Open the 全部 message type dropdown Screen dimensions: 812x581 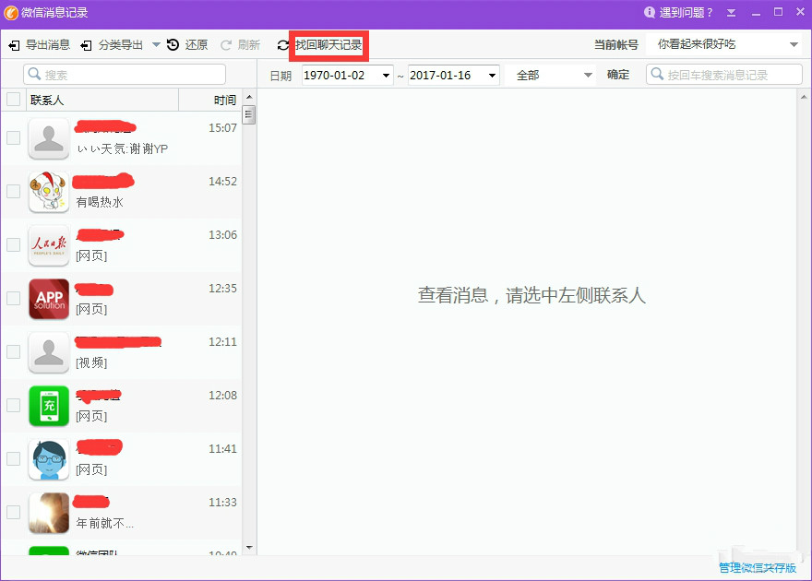point(590,75)
